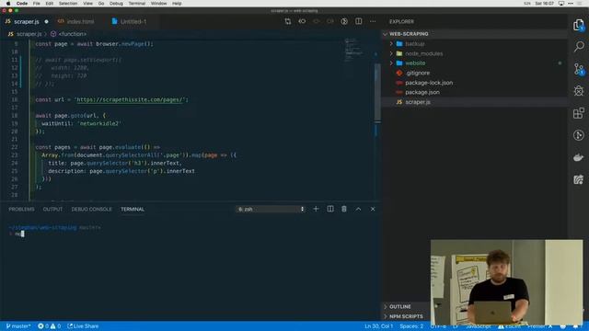Expand the website folder
Viewport: 589px width, 331px height.
click(x=391, y=63)
